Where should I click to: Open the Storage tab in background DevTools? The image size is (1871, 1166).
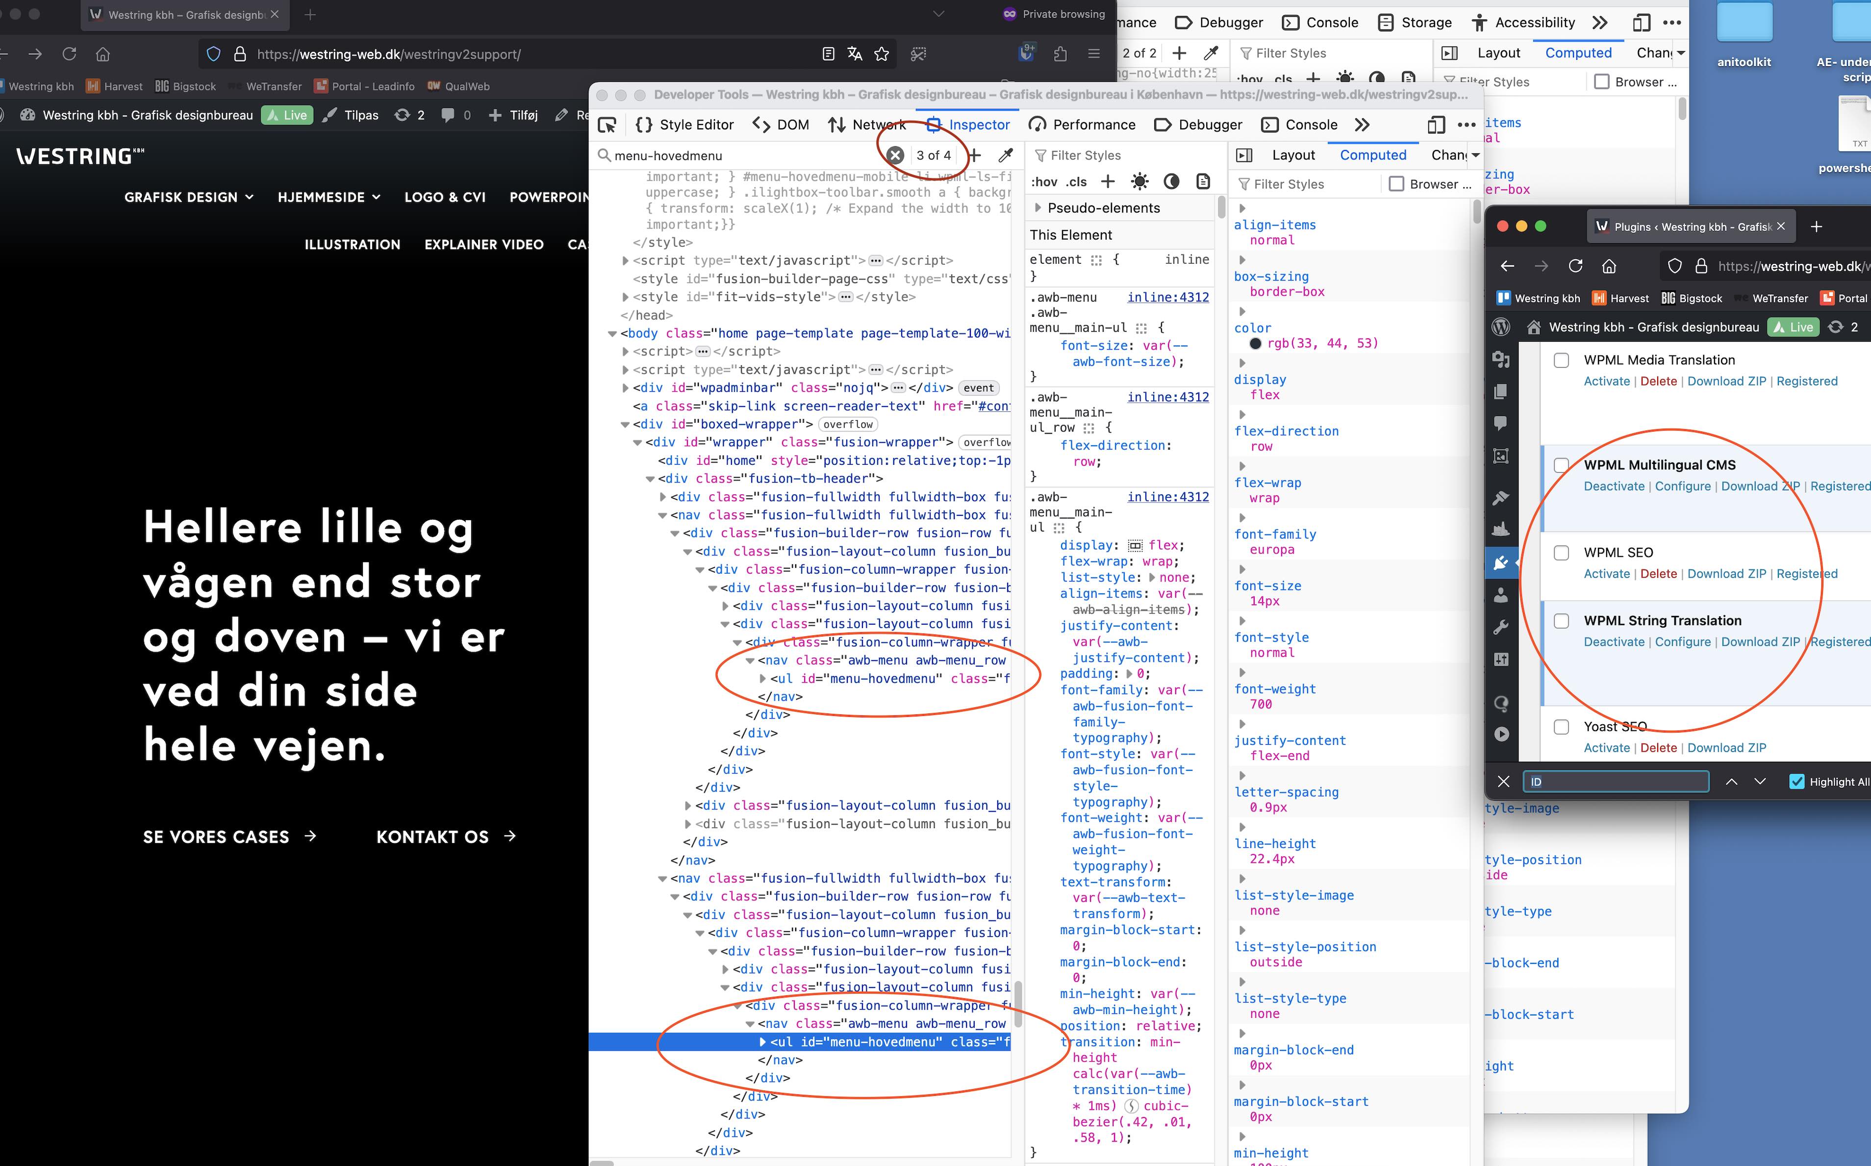(1415, 23)
